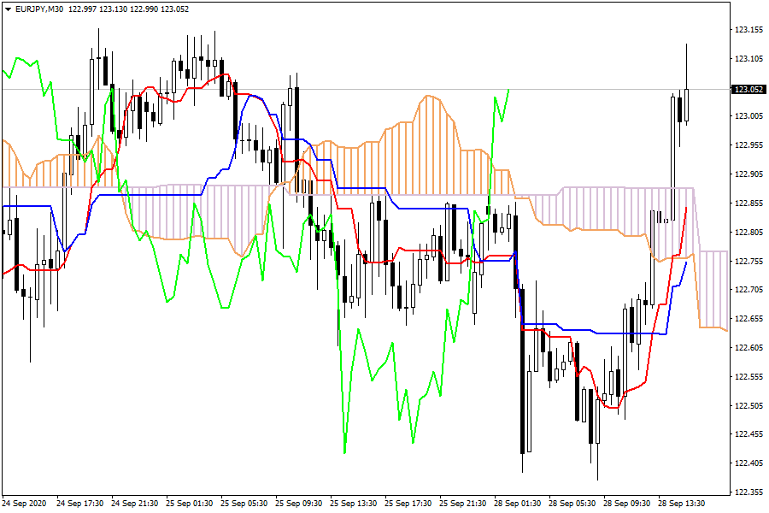Select the current price tag 123.052
Screen dimensions: 769x513
[x=748, y=90]
